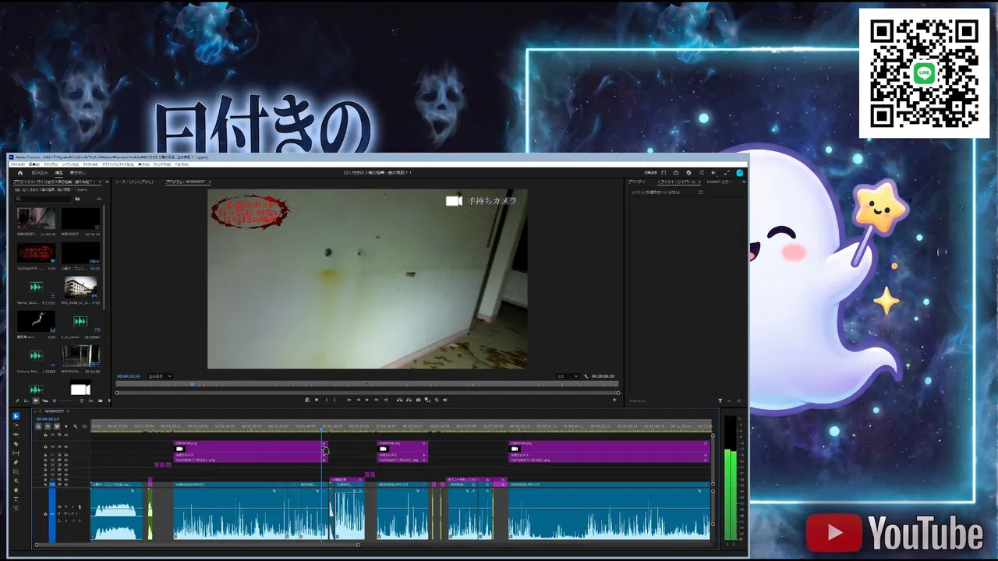Export a frame with the camera icon
The width and height of the screenshot is (998, 561).
(418, 400)
